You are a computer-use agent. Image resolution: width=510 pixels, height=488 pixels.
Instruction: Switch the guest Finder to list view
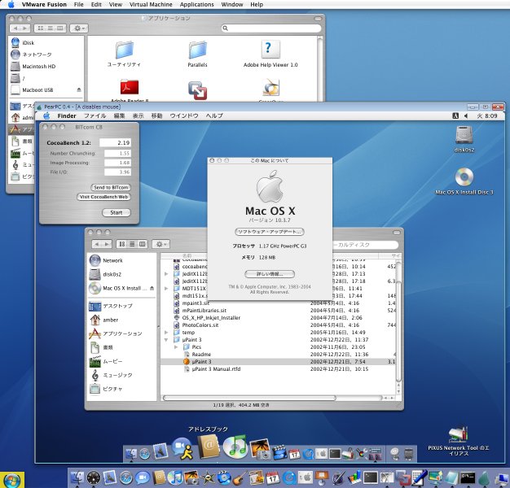(132, 244)
